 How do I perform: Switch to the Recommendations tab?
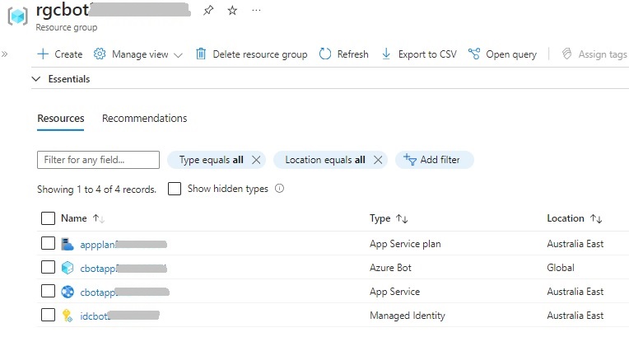coord(144,119)
